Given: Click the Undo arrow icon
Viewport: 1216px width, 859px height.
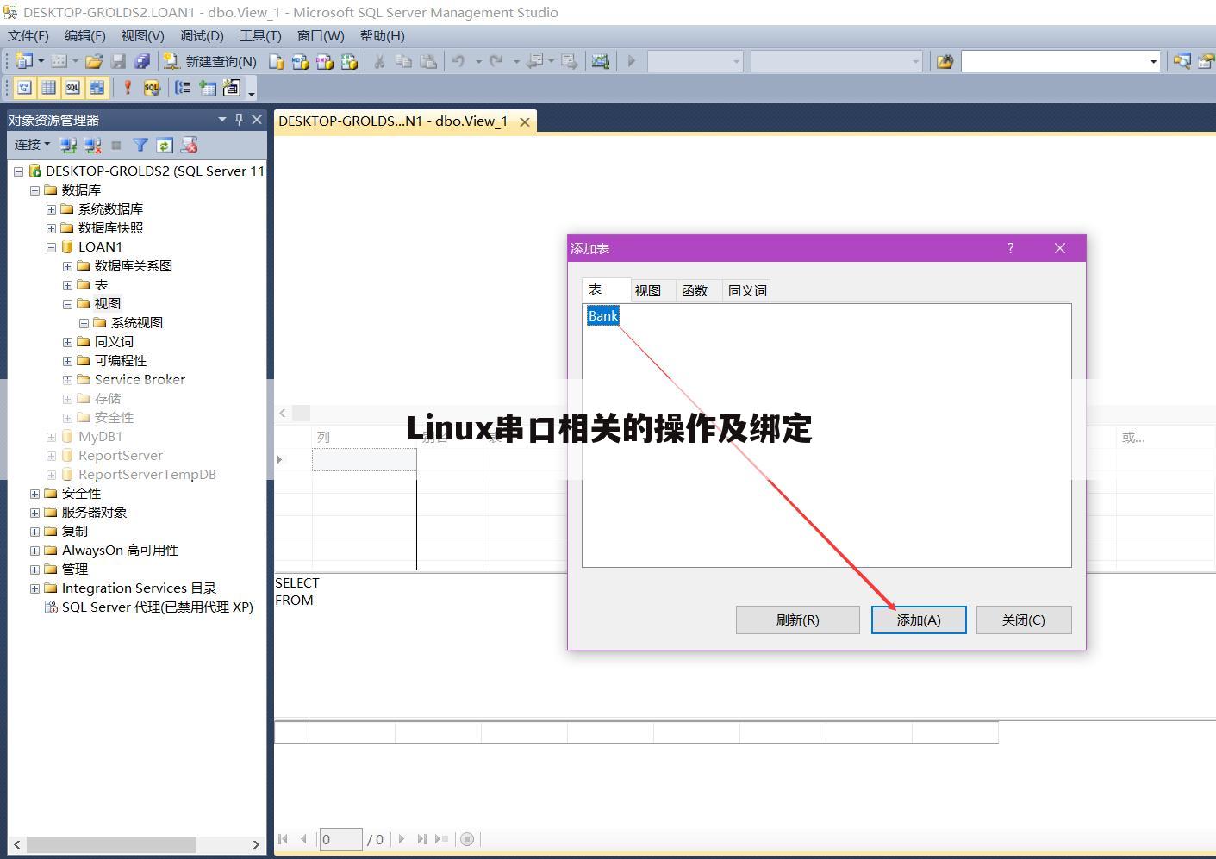Looking at the screenshot, I should coord(458,61).
